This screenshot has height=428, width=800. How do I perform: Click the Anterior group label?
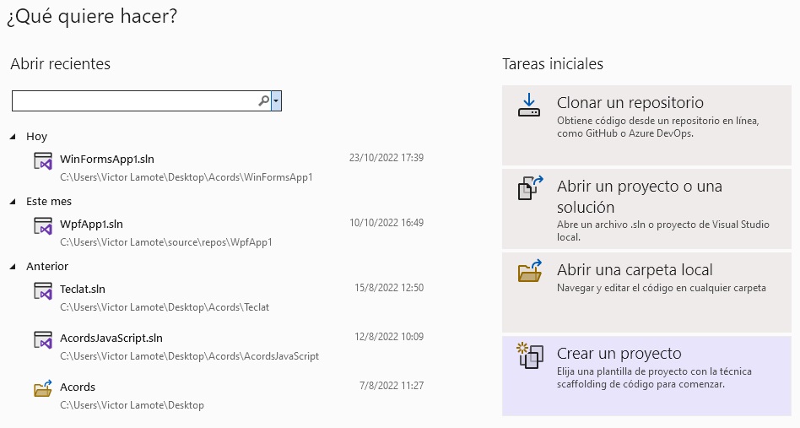point(47,266)
